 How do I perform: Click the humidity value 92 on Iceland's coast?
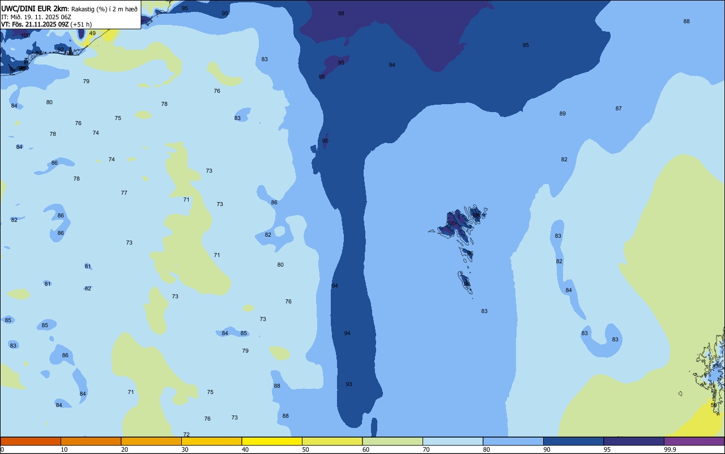coord(61,50)
